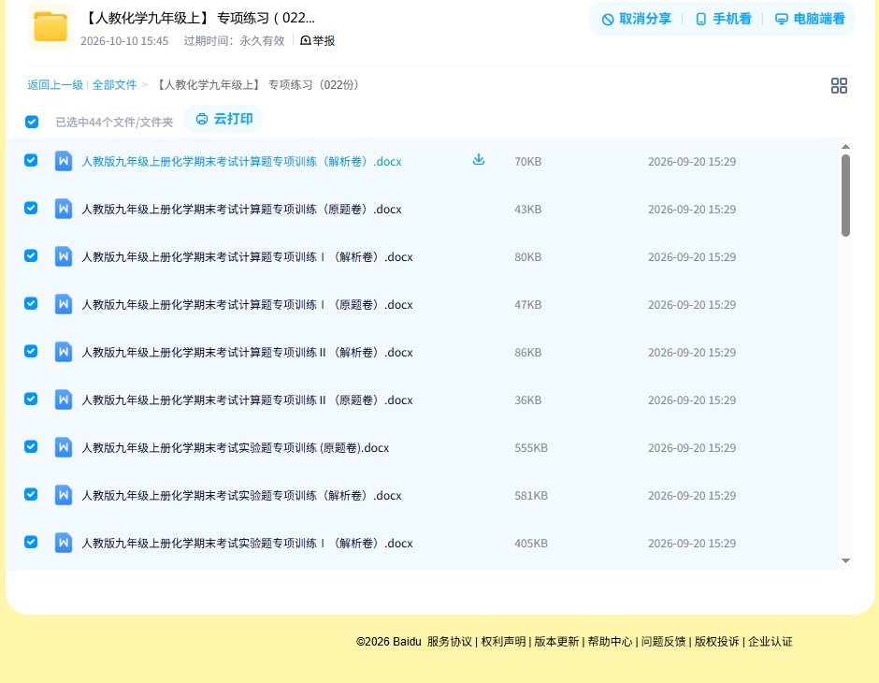The height and width of the screenshot is (683, 879).
Task: Click Word icon of 实验题专项训练 (原题卷).docx
Action: (x=64, y=447)
